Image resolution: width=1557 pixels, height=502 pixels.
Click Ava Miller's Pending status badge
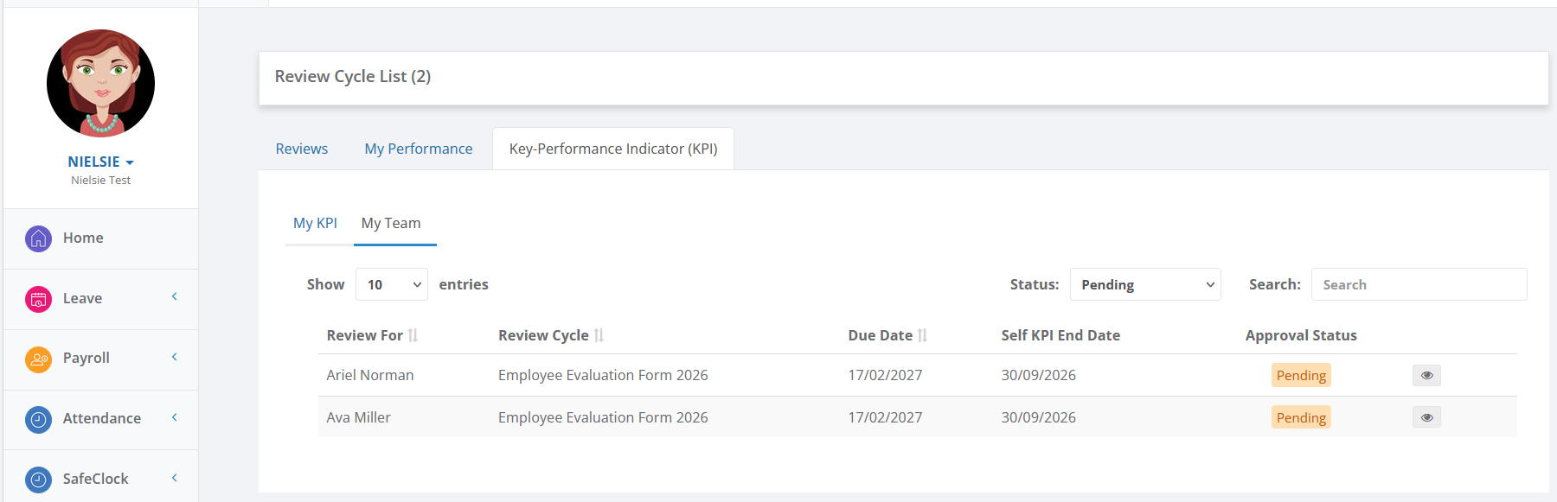click(x=1301, y=417)
